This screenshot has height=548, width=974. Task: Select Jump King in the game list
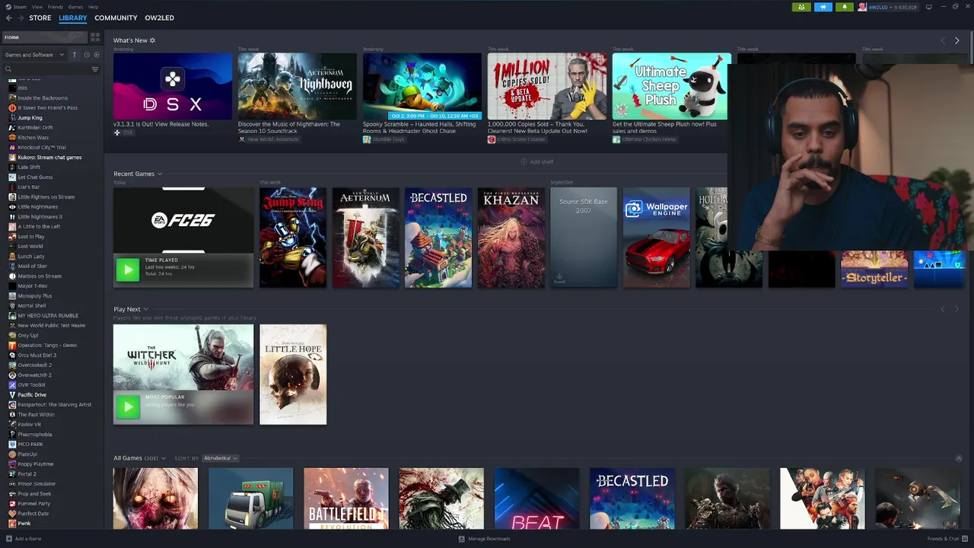pyautogui.click(x=30, y=118)
